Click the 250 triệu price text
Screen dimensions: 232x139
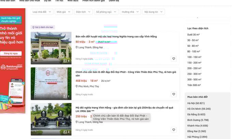pyautogui.click(x=81, y=117)
